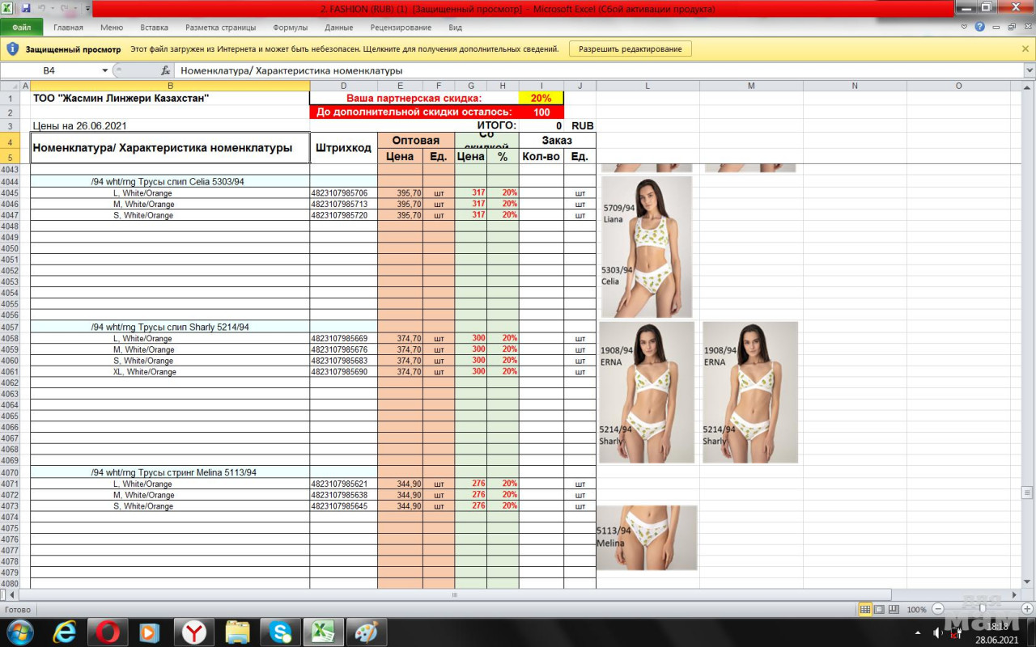Close the Protected View message bar

1025,49
